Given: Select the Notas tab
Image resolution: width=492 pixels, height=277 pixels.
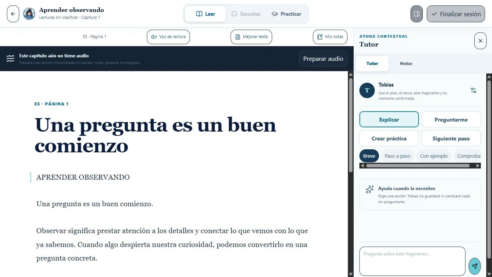Looking at the screenshot, I should pos(406,63).
